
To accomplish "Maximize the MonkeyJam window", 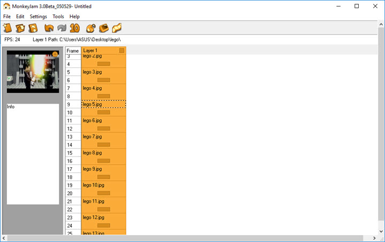I will tap(357, 6).
